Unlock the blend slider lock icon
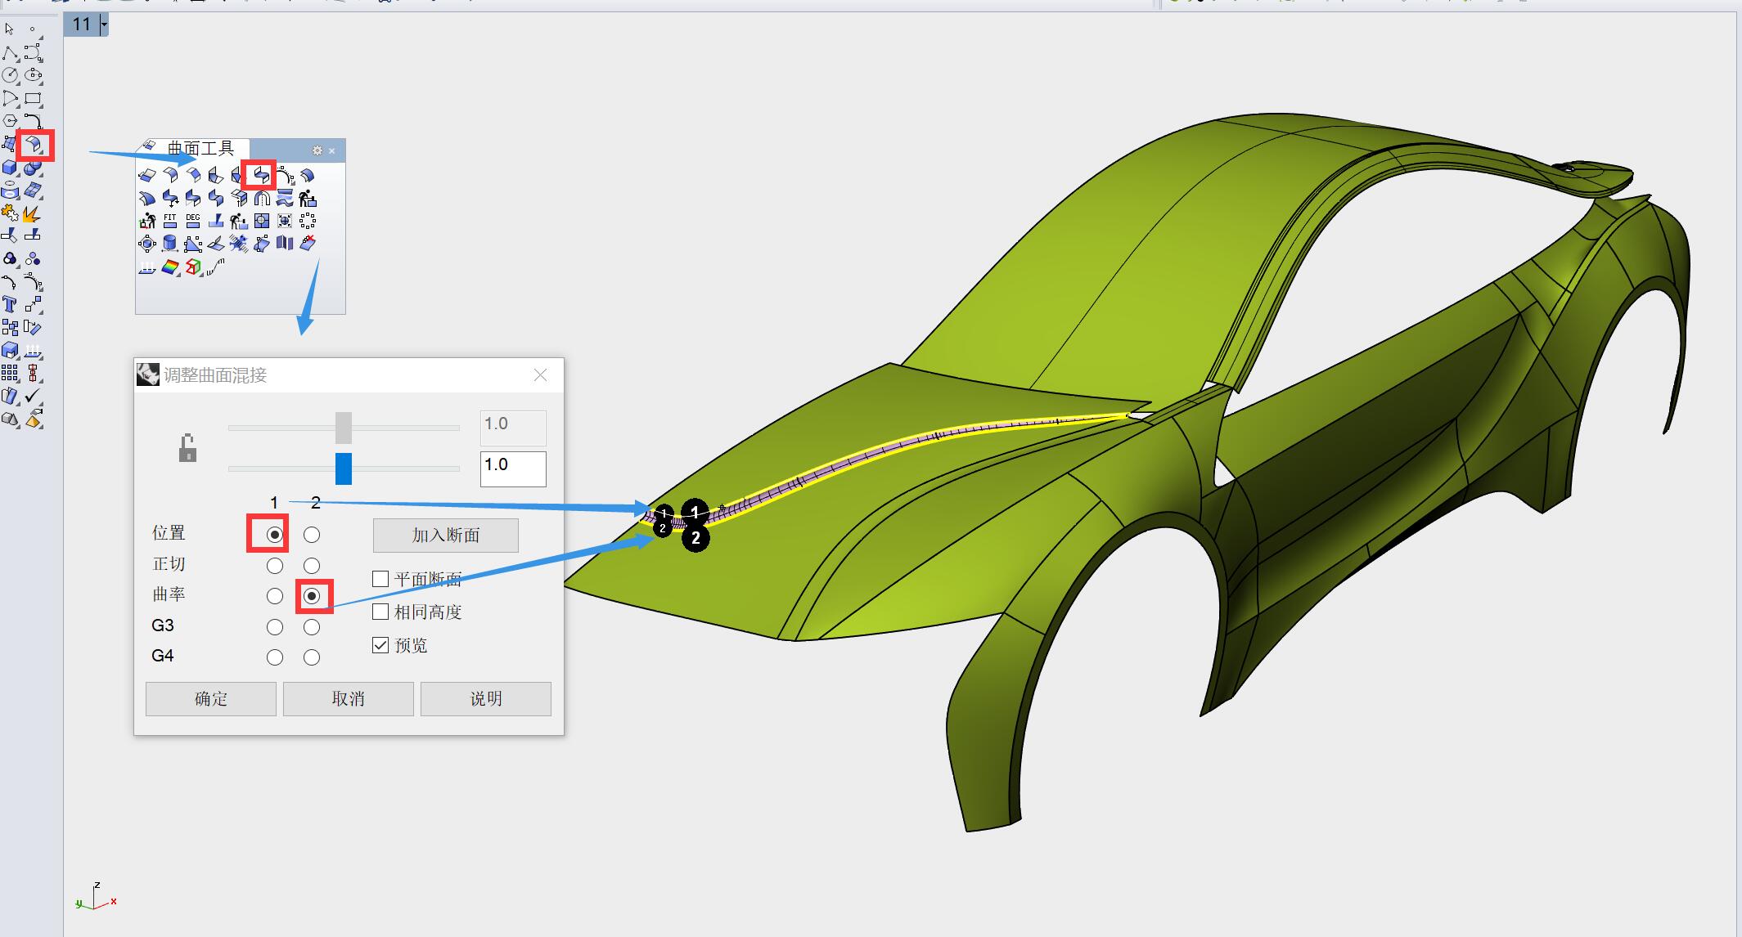Screen dimensions: 1742x937 point(187,448)
